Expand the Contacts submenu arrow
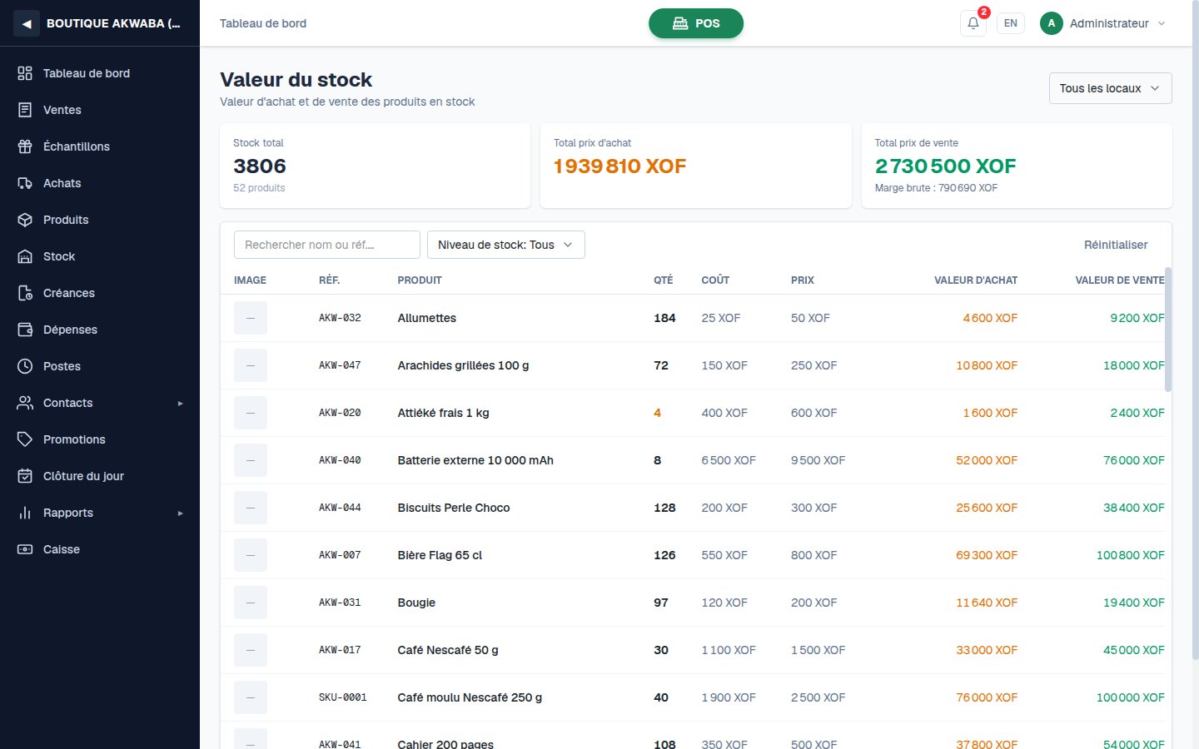1199x749 pixels. click(x=180, y=404)
